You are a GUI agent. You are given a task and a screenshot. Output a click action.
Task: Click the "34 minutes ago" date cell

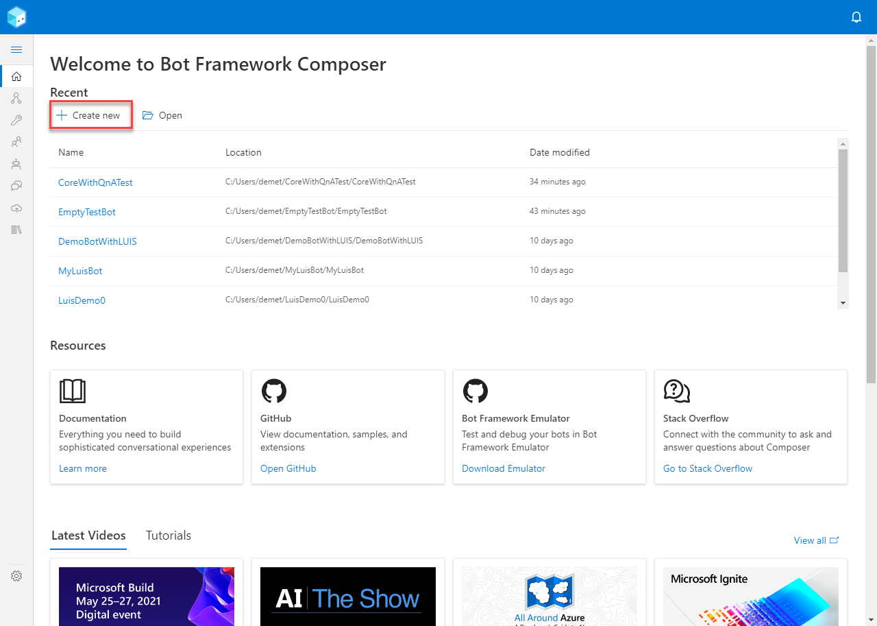558,182
